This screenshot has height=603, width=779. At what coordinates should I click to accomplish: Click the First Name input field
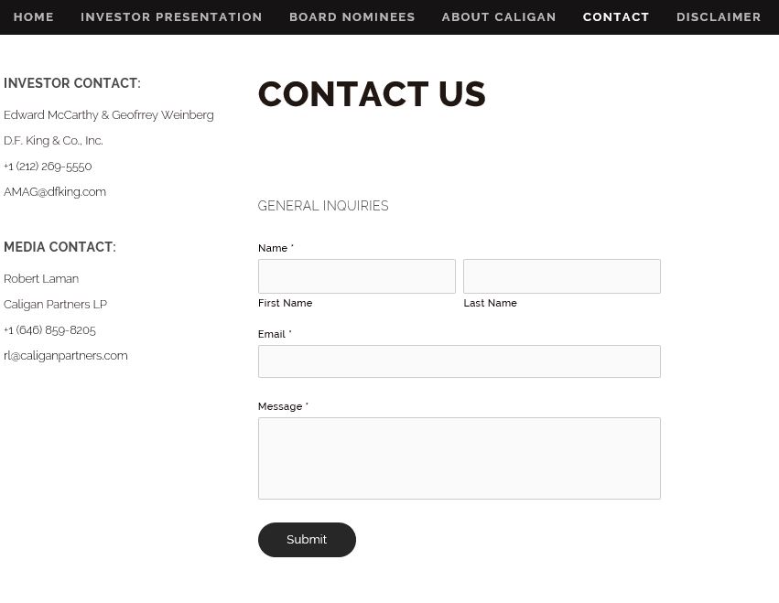[356, 276]
